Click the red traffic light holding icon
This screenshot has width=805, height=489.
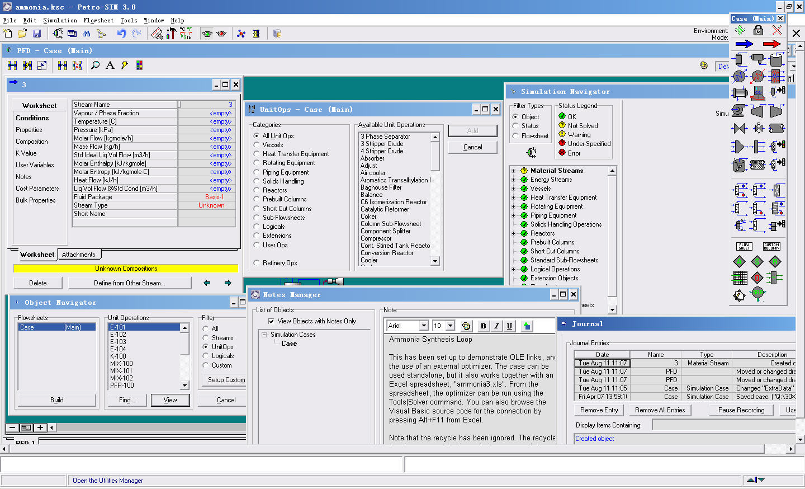pyautogui.click(x=221, y=34)
